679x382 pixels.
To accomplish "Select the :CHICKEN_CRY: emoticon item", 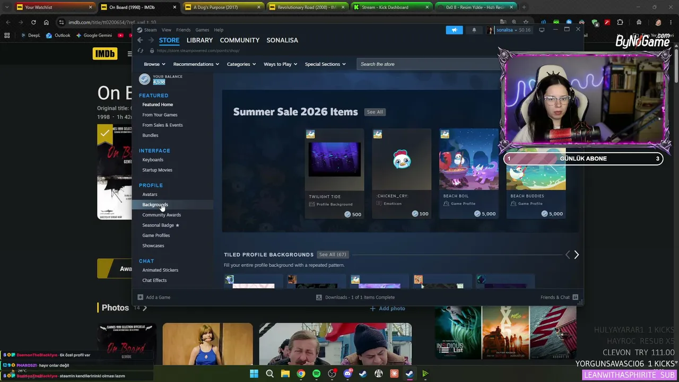I will [402, 173].
